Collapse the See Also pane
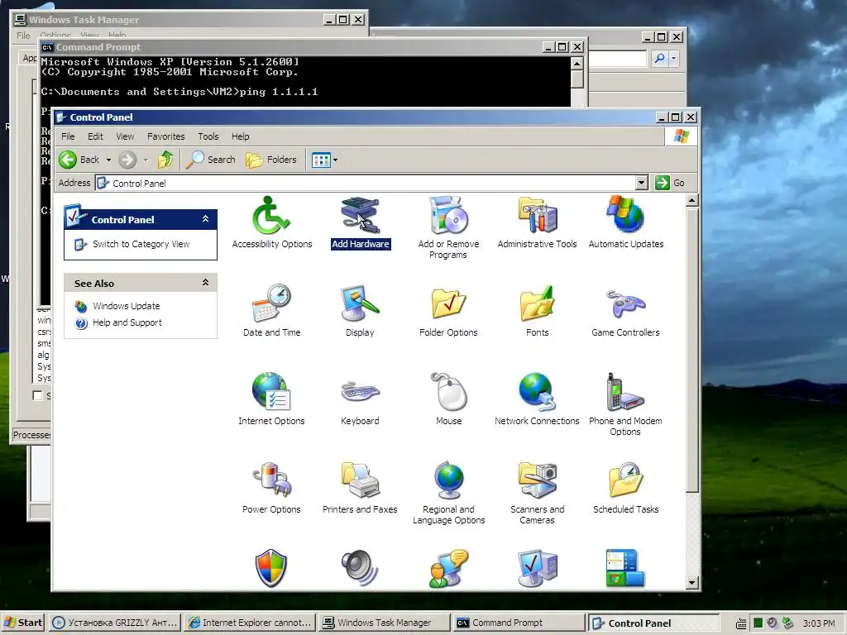This screenshot has width=847, height=635. (205, 283)
